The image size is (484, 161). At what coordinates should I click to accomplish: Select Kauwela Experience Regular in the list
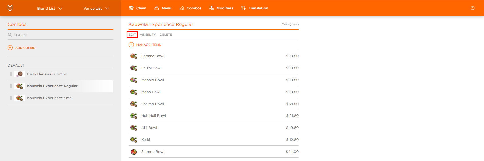pos(61,86)
